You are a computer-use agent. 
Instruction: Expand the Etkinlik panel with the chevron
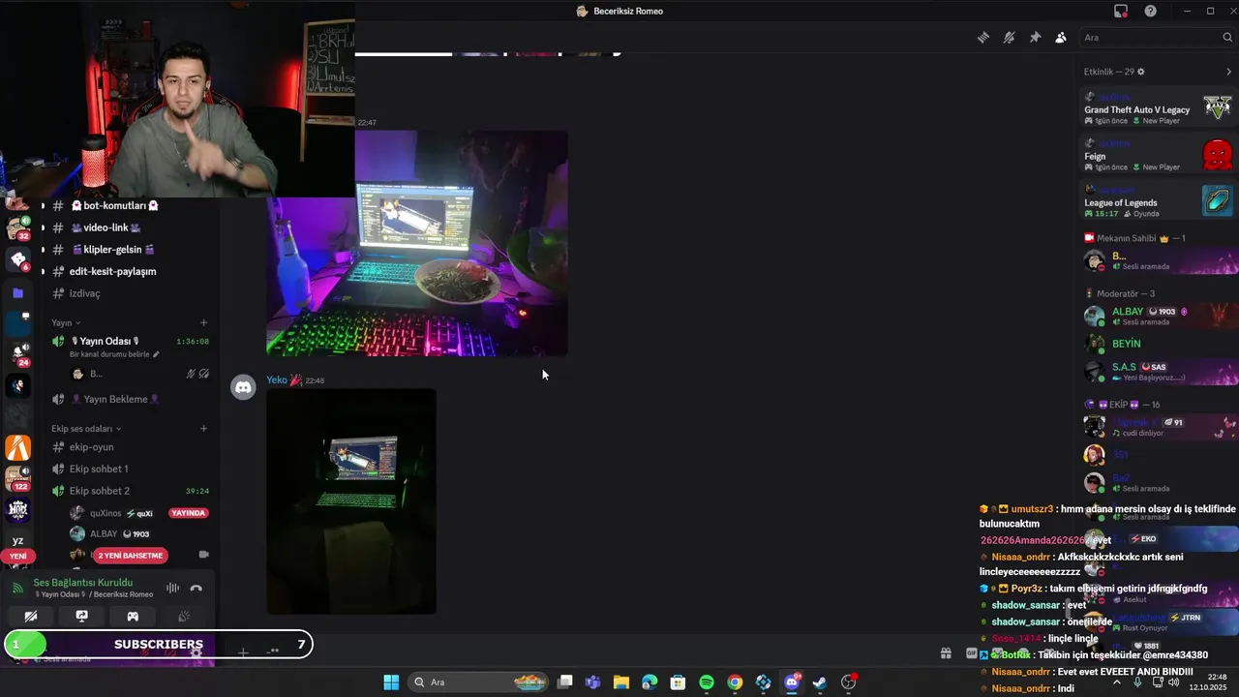point(1229,72)
